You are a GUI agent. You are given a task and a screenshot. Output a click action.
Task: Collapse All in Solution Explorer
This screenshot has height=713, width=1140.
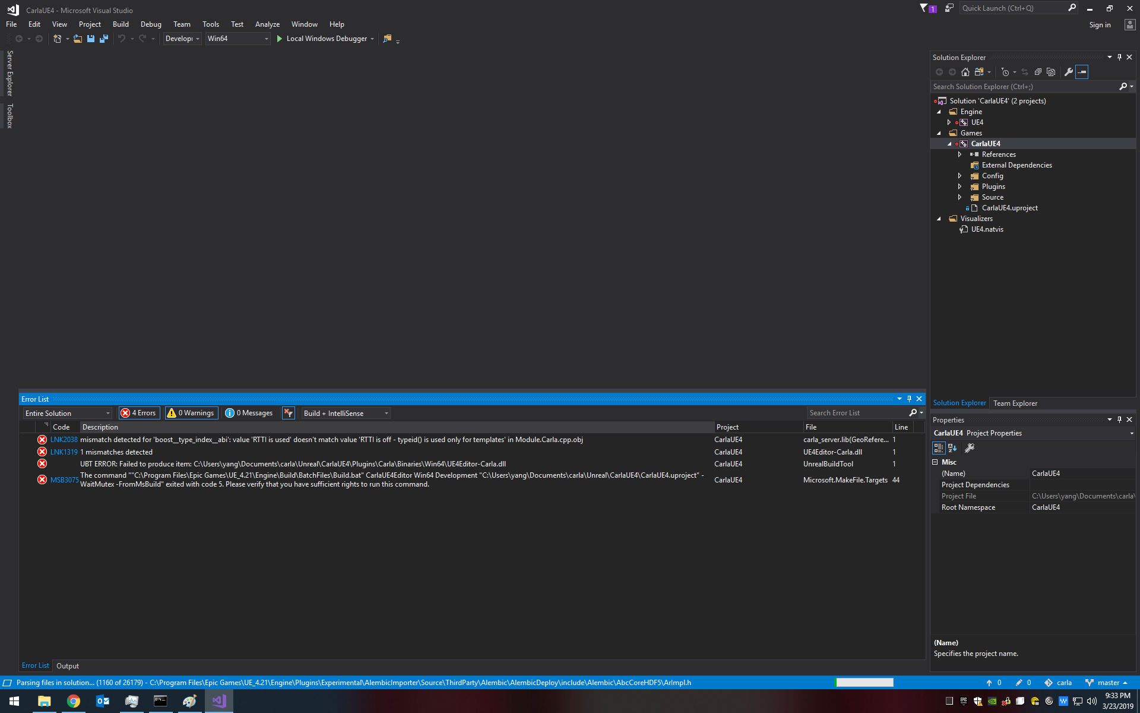1038,72
